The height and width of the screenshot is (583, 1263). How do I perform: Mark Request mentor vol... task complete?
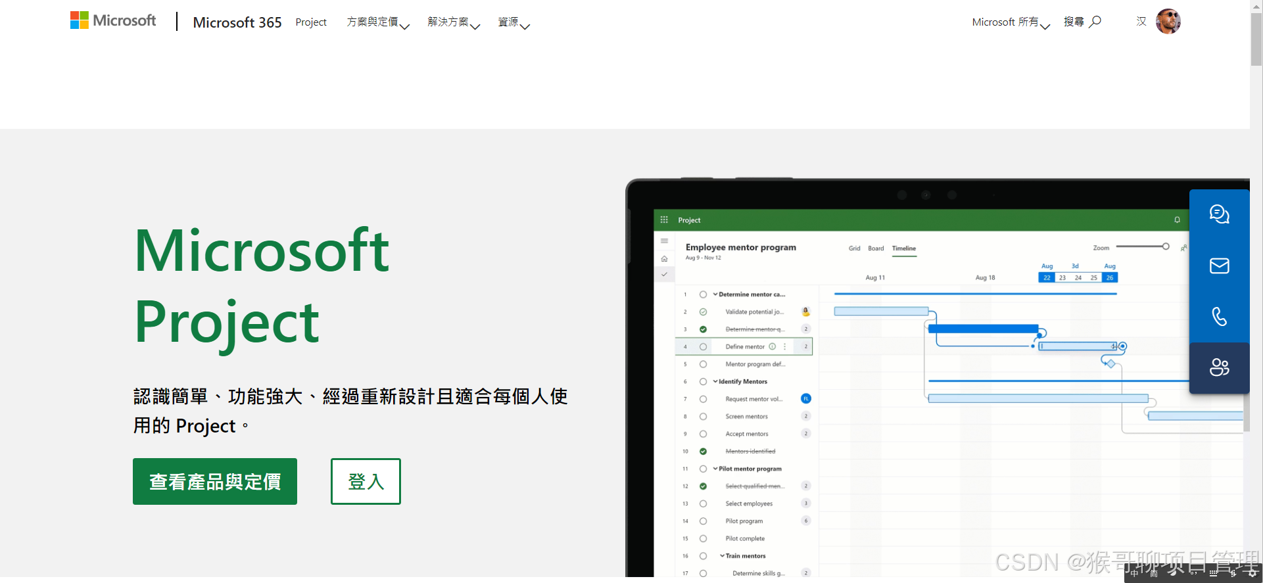[x=703, y=399]
